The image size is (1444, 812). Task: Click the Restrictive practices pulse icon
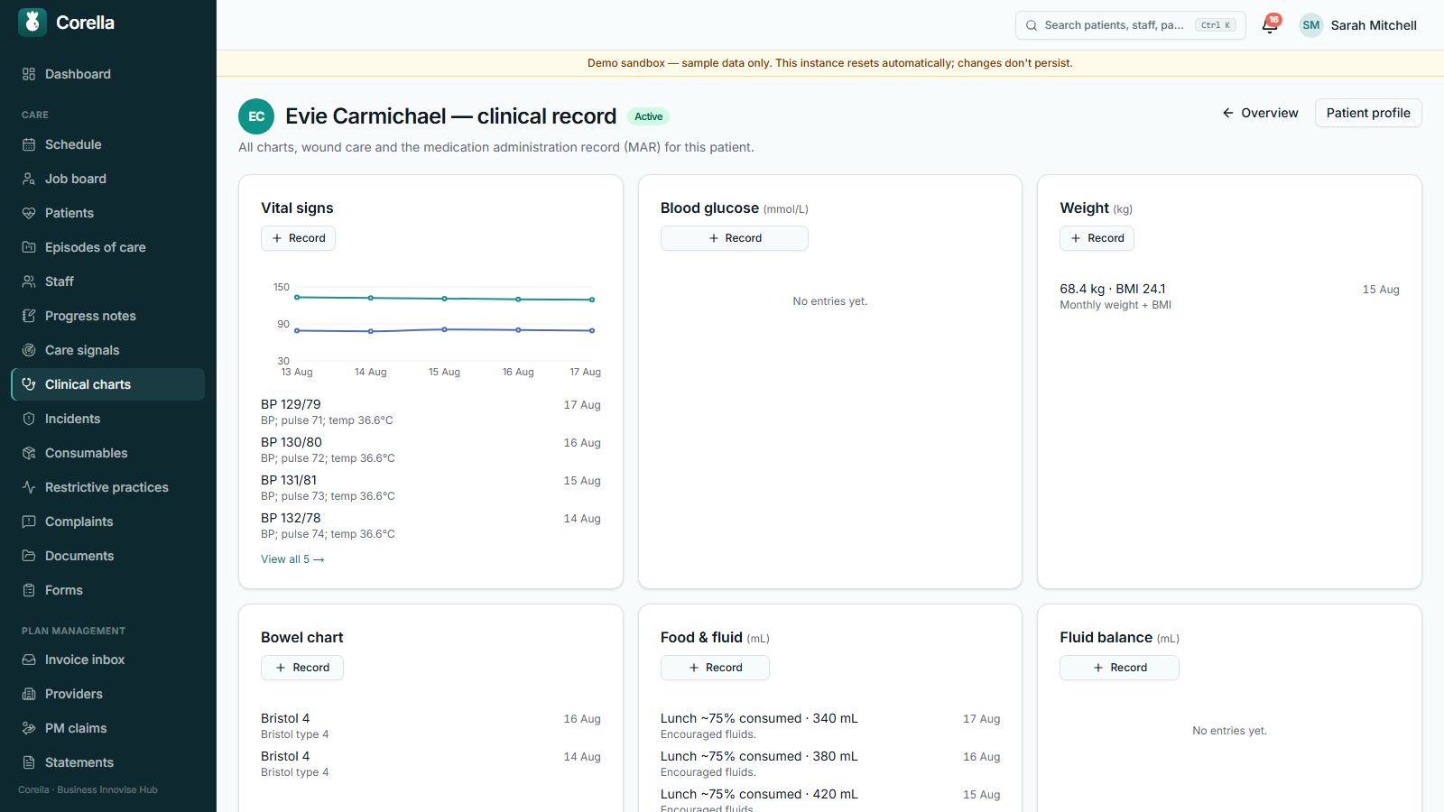(x=29, y=487)
